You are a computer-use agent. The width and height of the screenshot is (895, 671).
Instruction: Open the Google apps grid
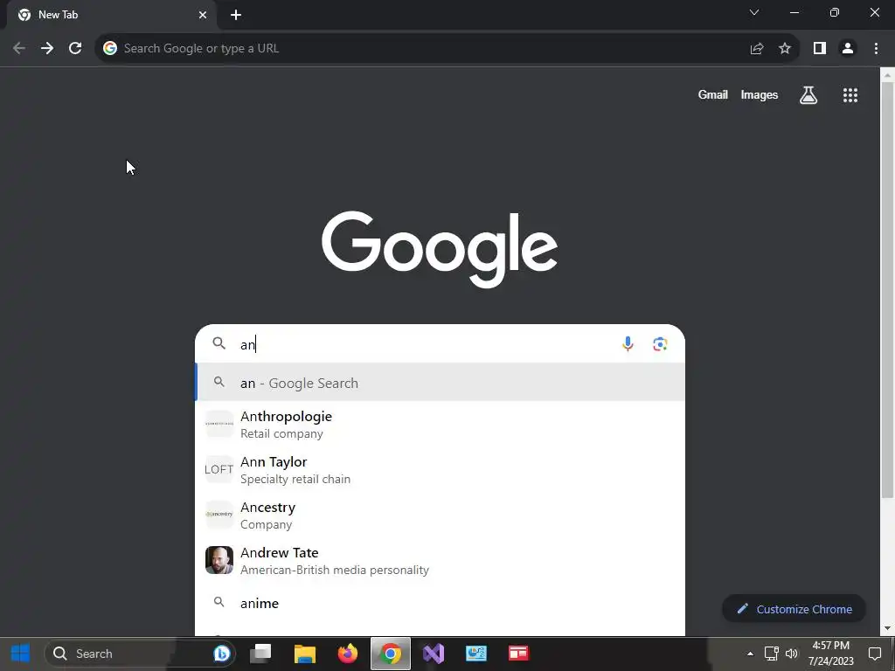(x=850, y=95)
